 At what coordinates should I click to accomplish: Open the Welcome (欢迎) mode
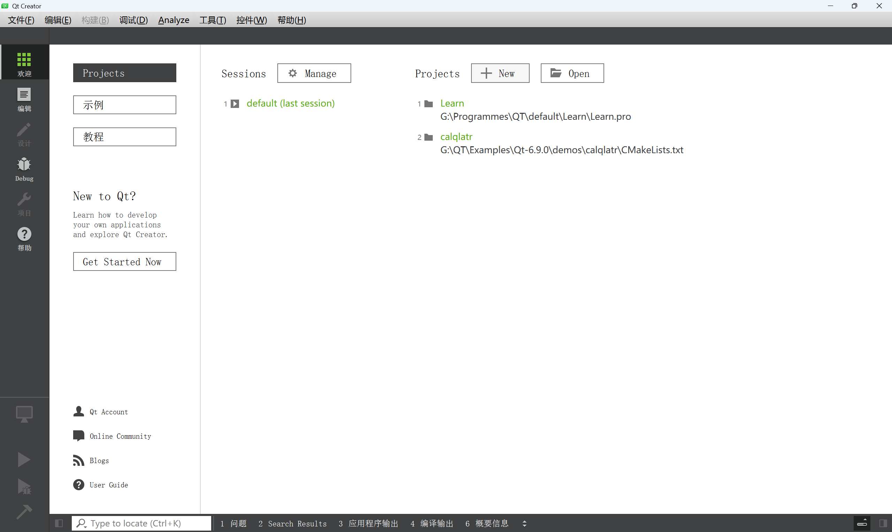(x=24, y=63)
